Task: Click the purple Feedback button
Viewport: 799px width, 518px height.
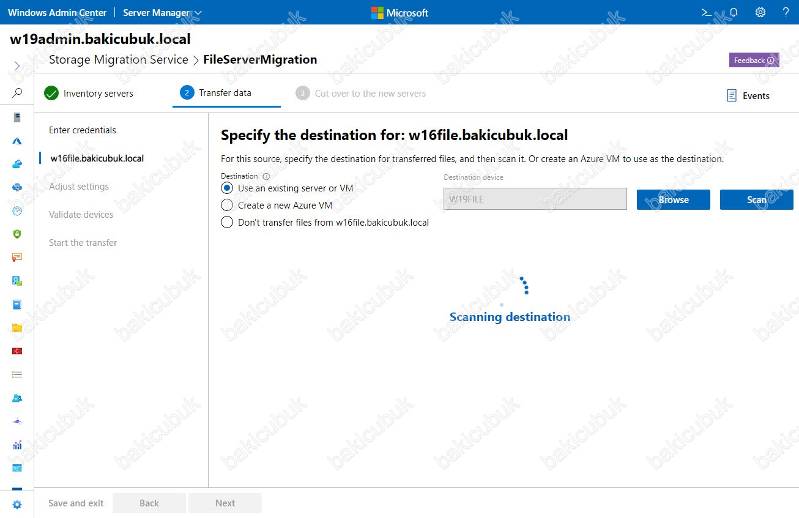Action: pyautogui.click(x=754, y=60)
